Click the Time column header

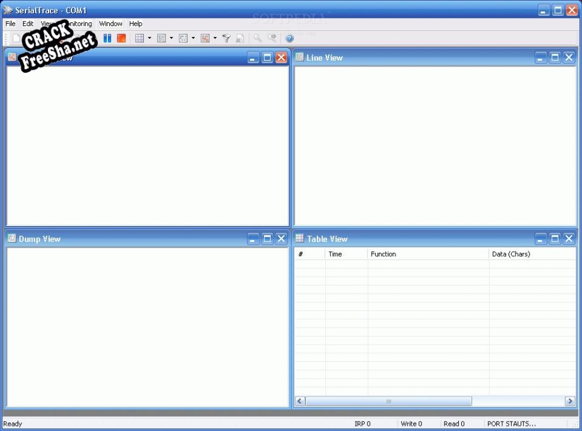335,254
